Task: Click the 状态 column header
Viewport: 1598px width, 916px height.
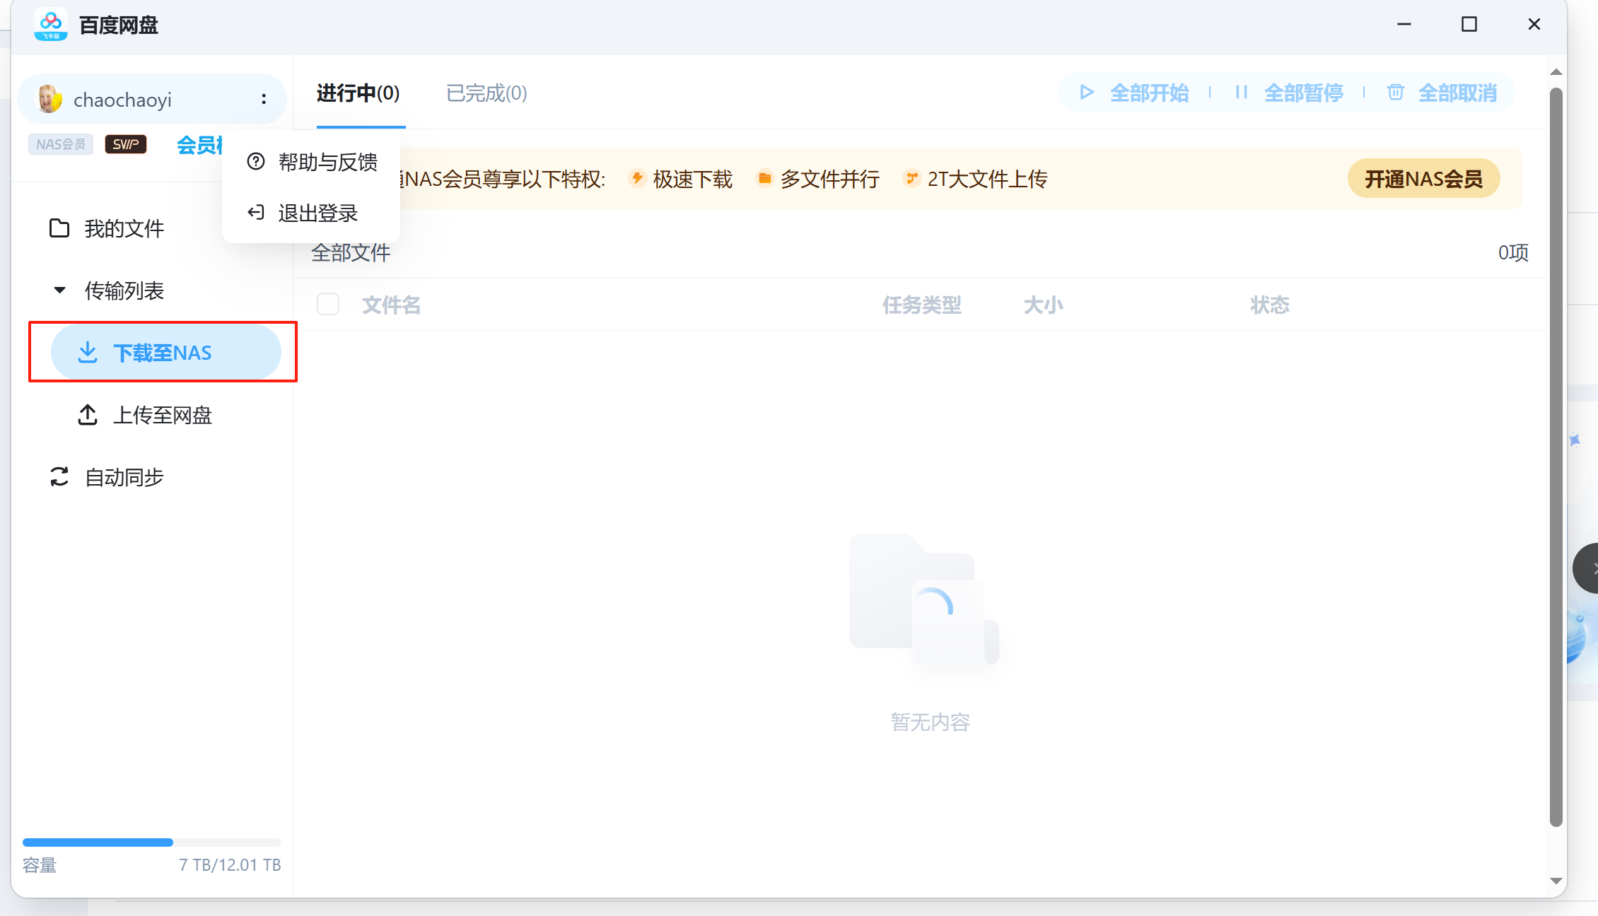Action: pos(1270,305)
